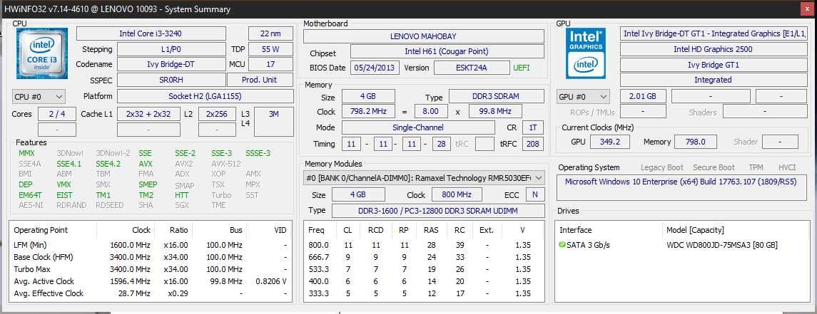Screen dimensions: 817x314
Task: Click the 55 W TDP value
Action: [271, 49]
